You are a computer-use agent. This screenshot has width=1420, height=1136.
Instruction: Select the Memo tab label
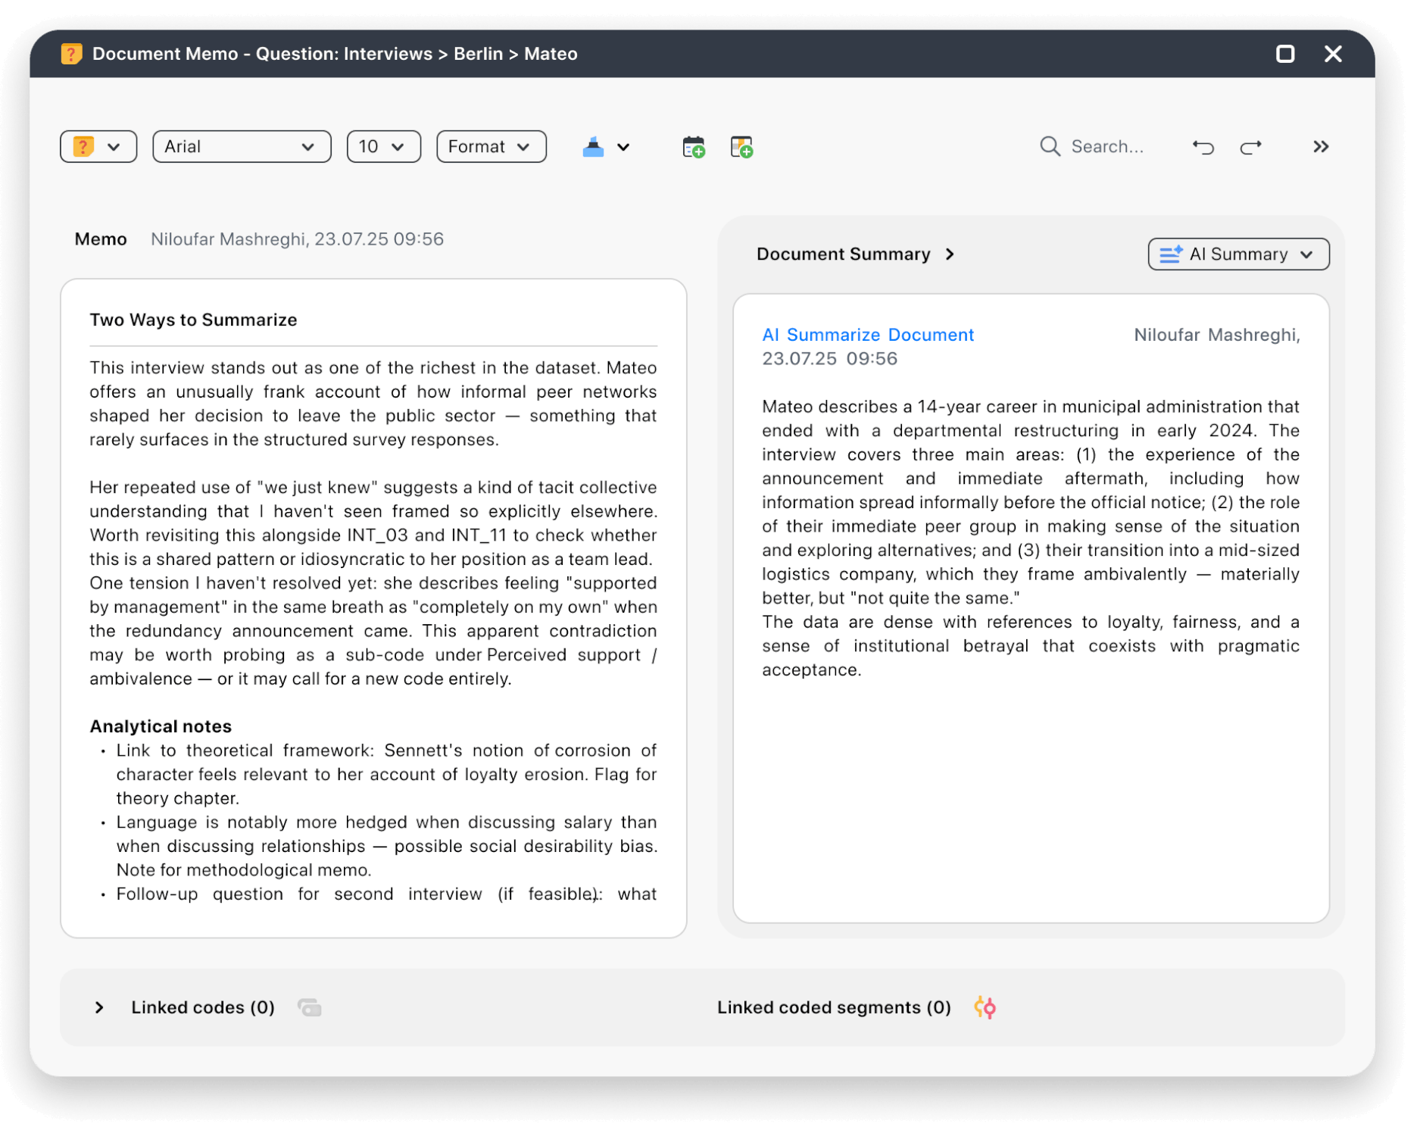point(100,239)
